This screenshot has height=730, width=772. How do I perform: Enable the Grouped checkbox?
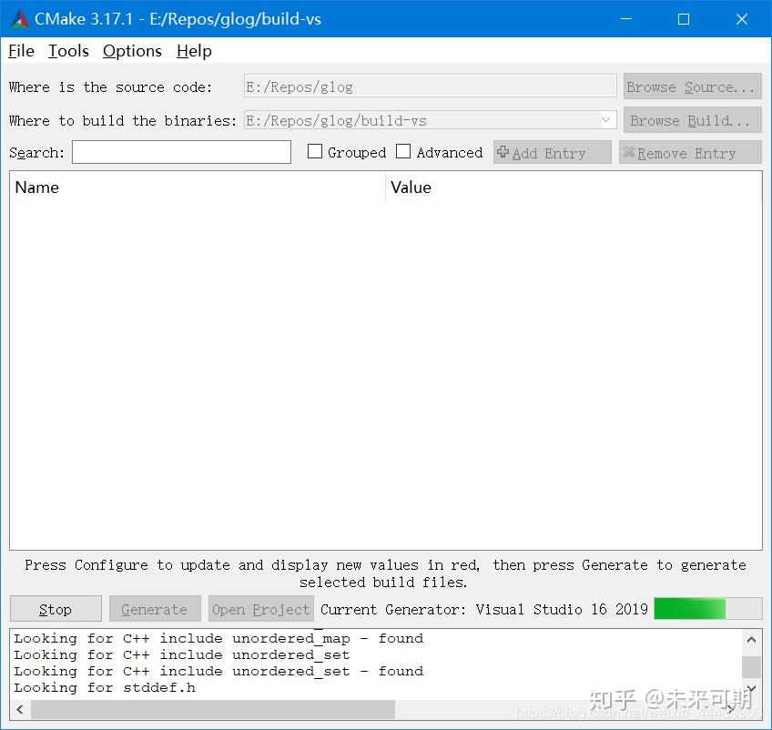[315, 151]
